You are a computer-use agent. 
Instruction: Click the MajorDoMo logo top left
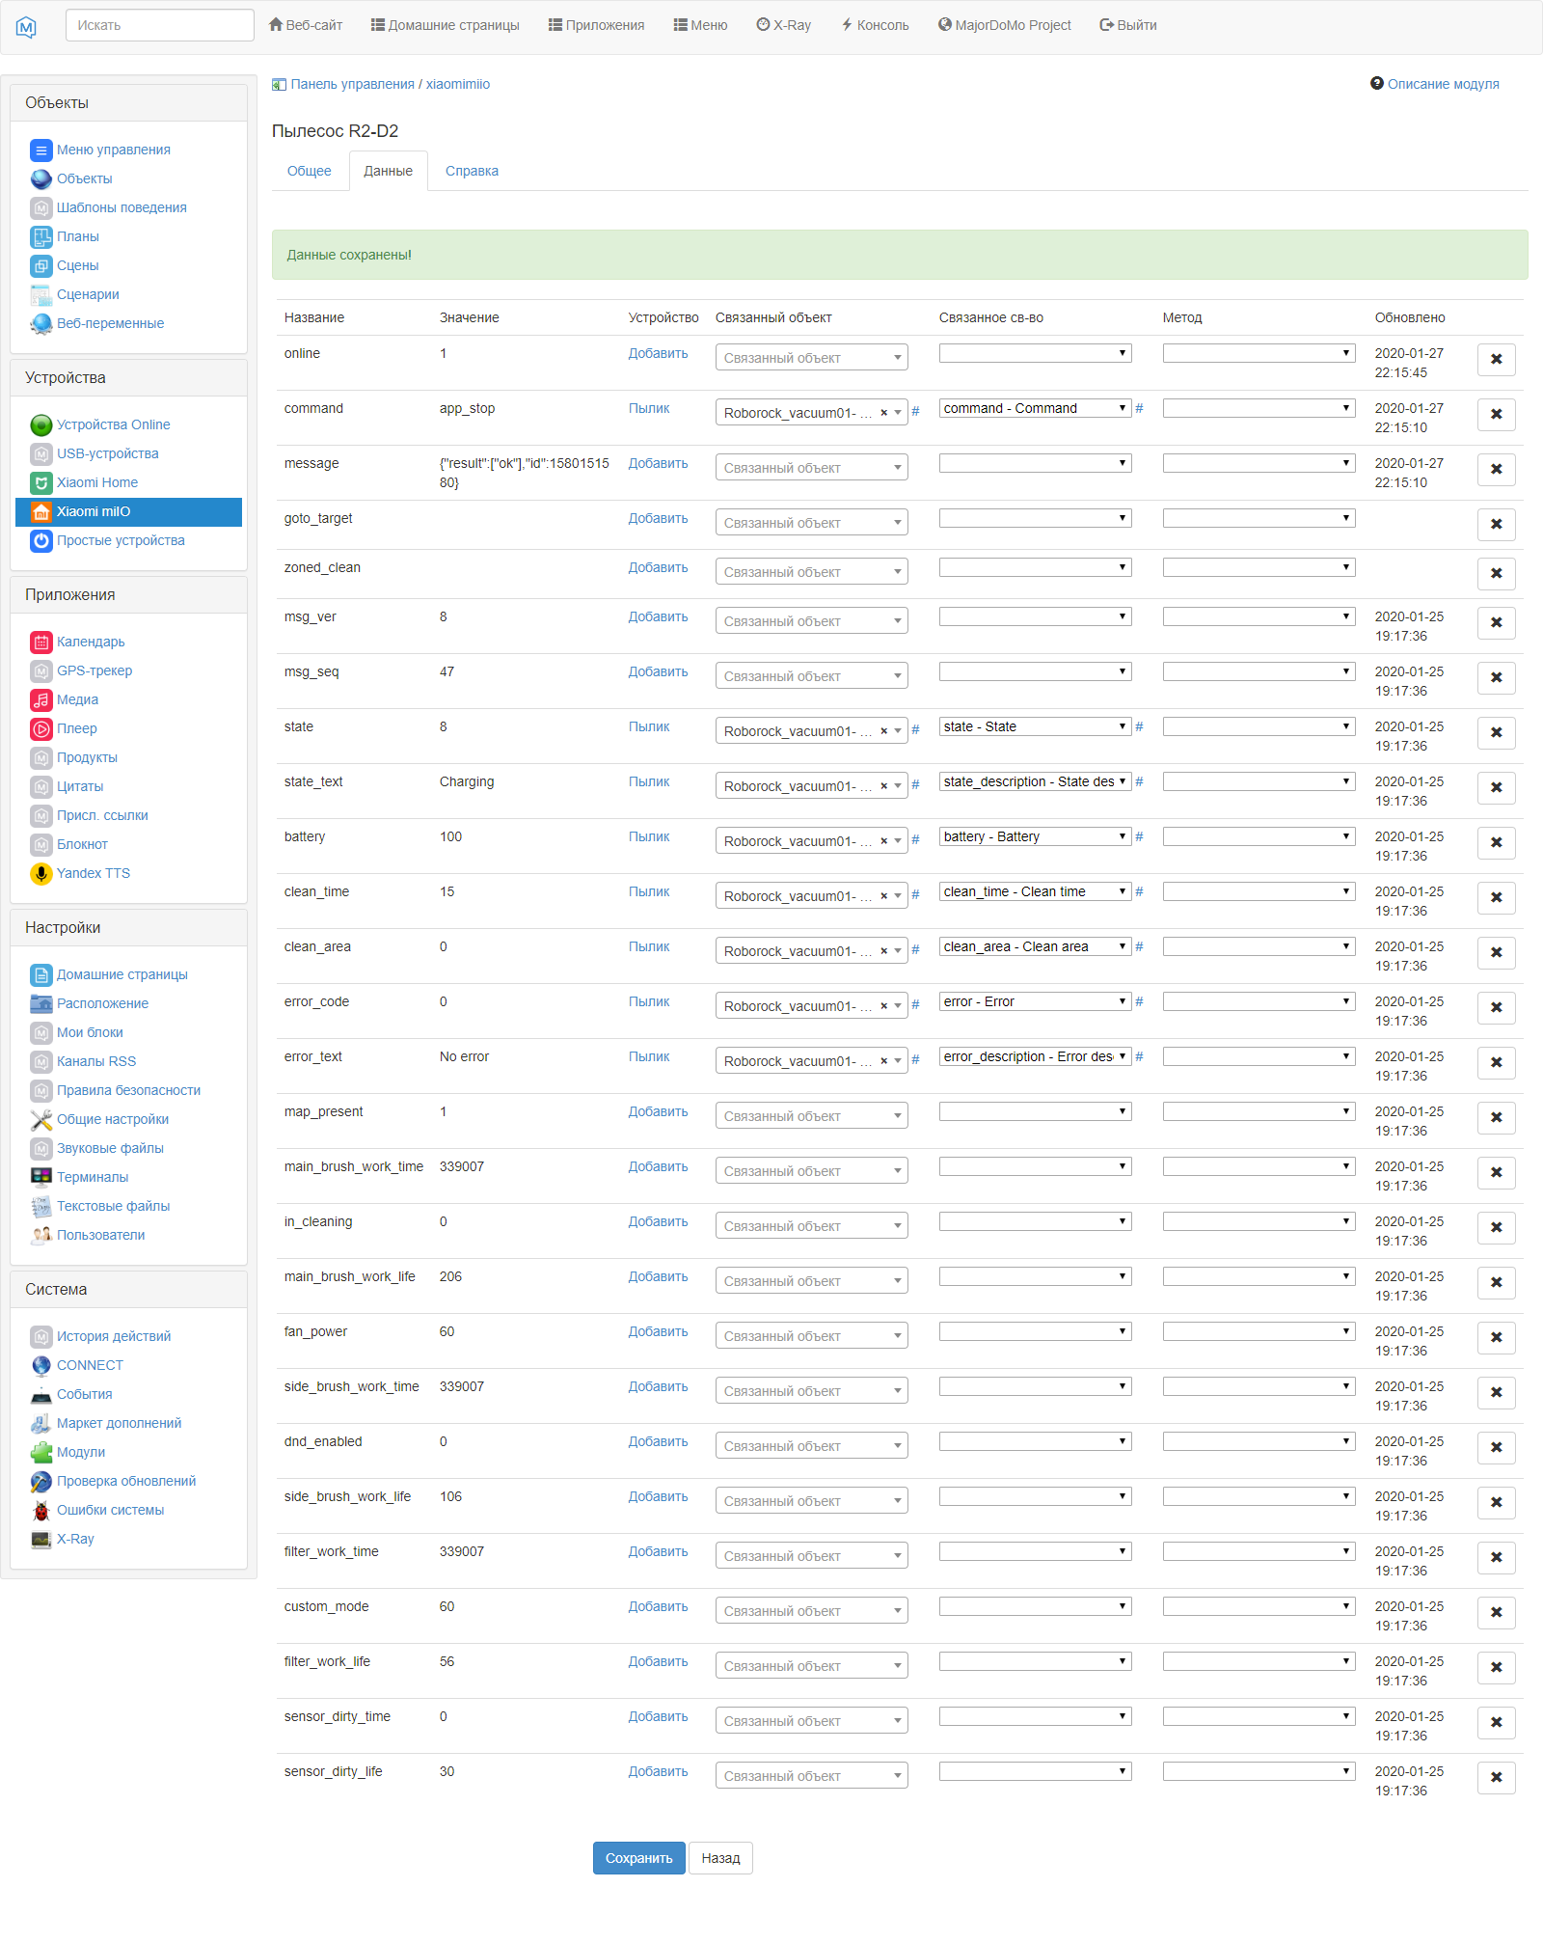(x=28, y=26)
